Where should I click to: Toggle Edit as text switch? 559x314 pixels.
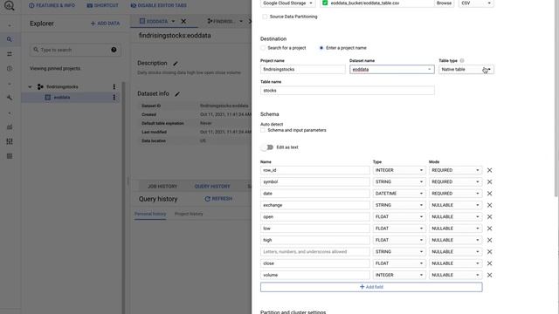pyautogui.click(x=267, y=147)
